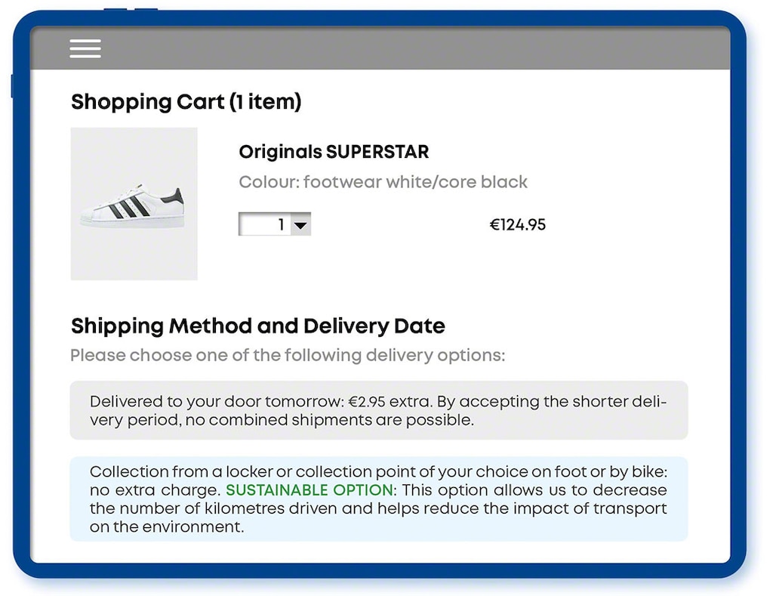Click the Shopping Cart heading
Screen dimensions: 773x596
(x=186, y=101)
